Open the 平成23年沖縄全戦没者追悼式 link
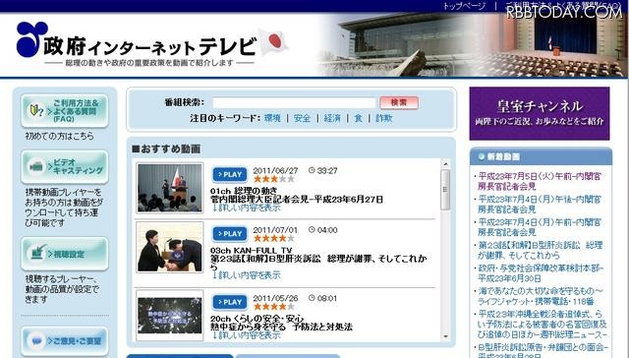This screenshot has height=358, width=629. (542, 325)
